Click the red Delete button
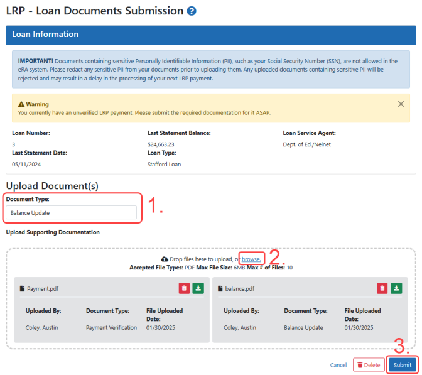The width and height of the screenshot is (422, 375). click(x=369, y=365)
